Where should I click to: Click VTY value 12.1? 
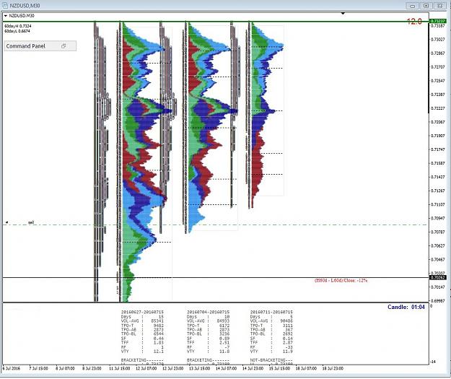point(159,352)
